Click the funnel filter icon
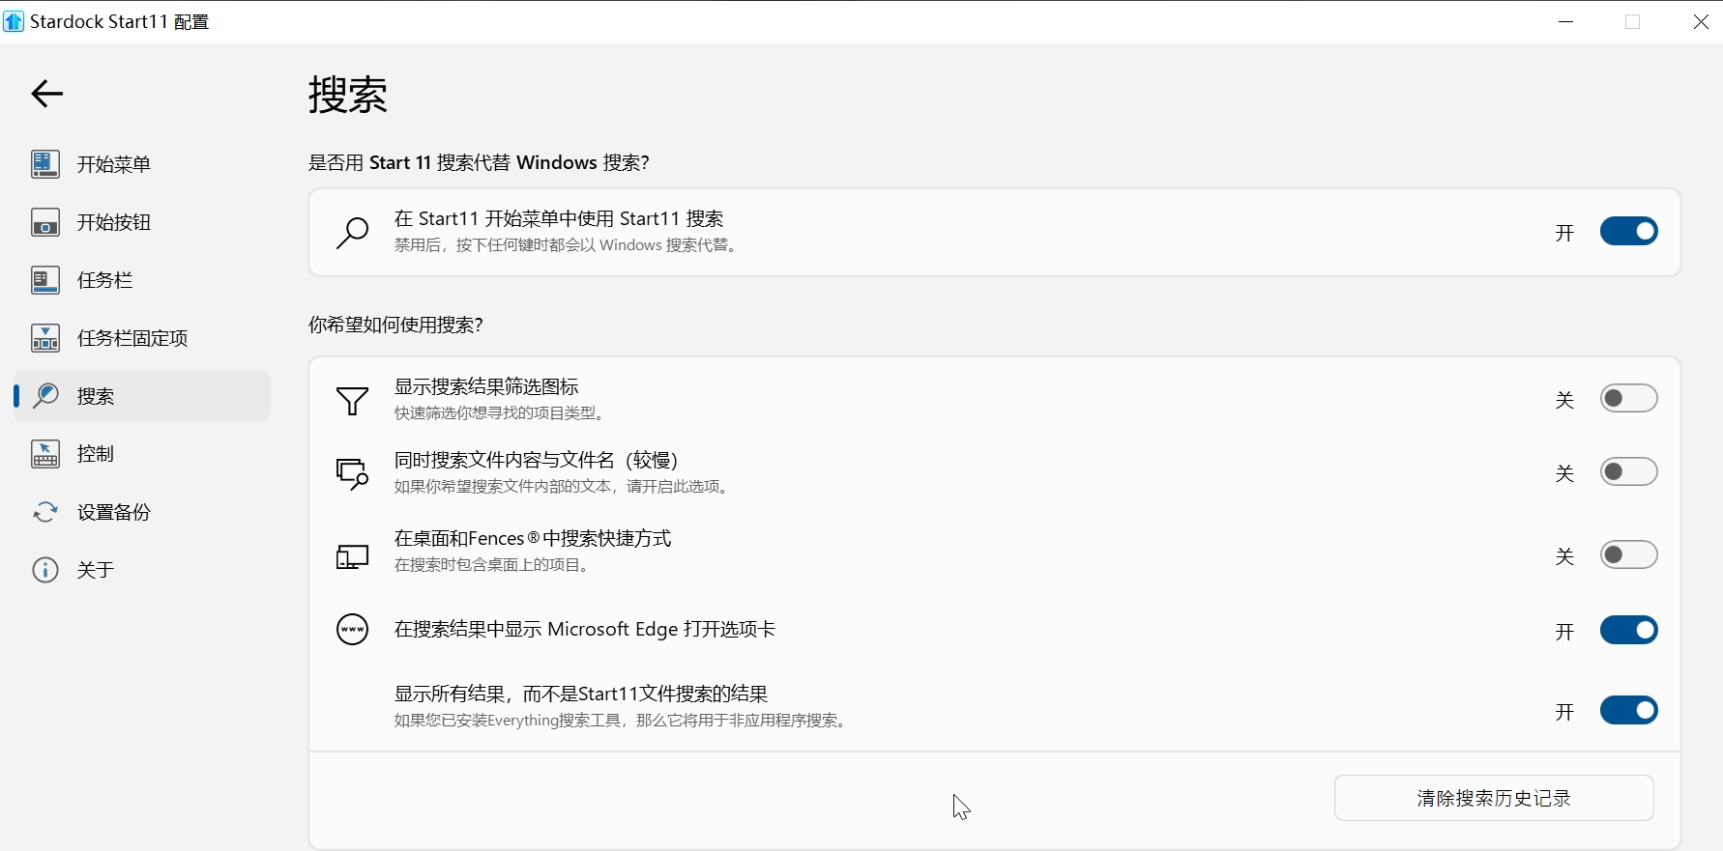 pyautogui.click(x=352, y=401)
